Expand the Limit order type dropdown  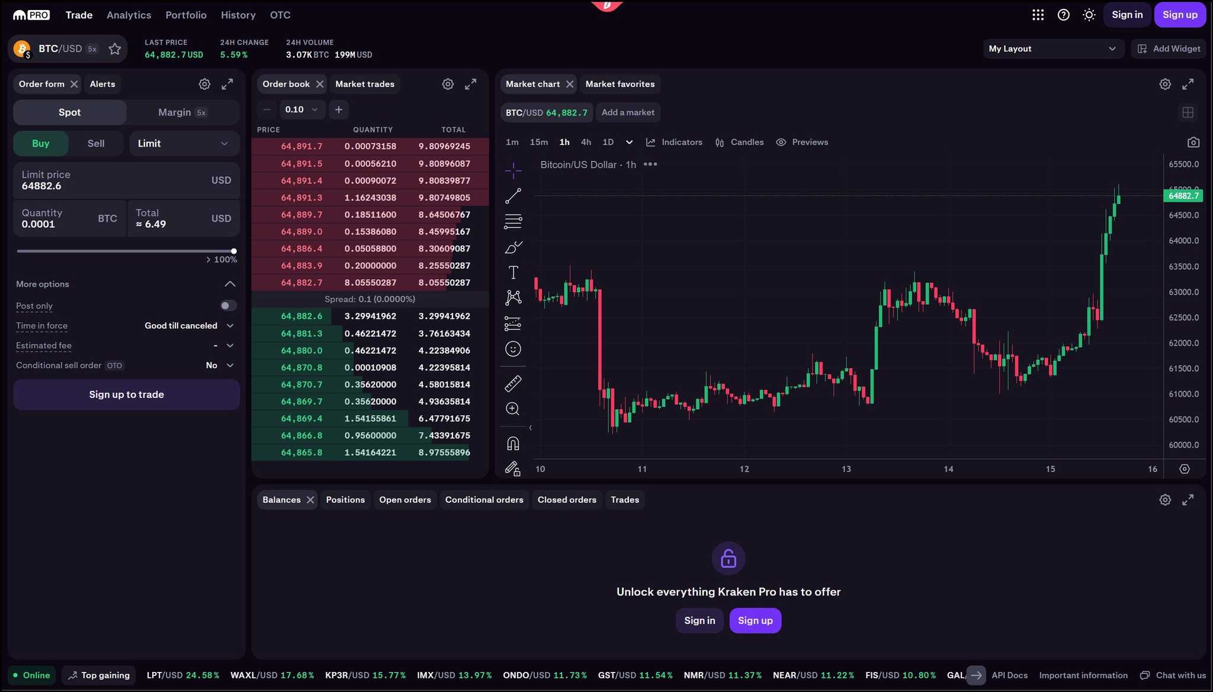point(184,143)
